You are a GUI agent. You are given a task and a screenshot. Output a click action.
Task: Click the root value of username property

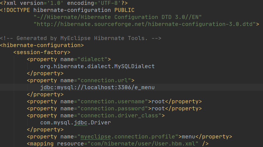[158, 101]
